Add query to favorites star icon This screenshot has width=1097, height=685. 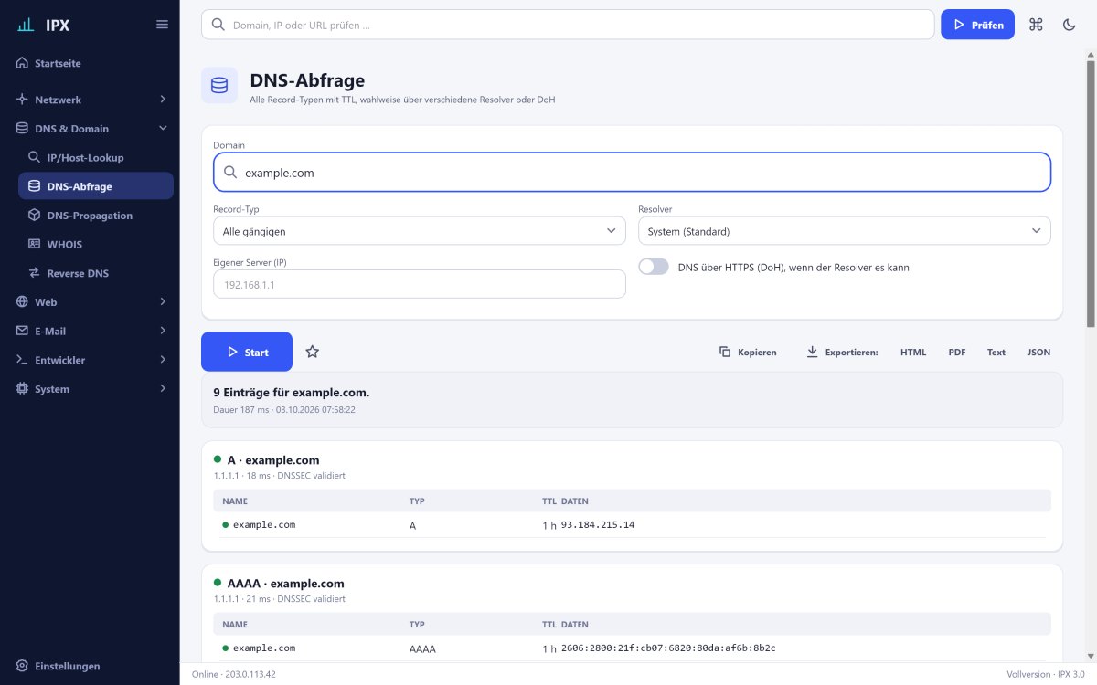click(x=313, y=352)
